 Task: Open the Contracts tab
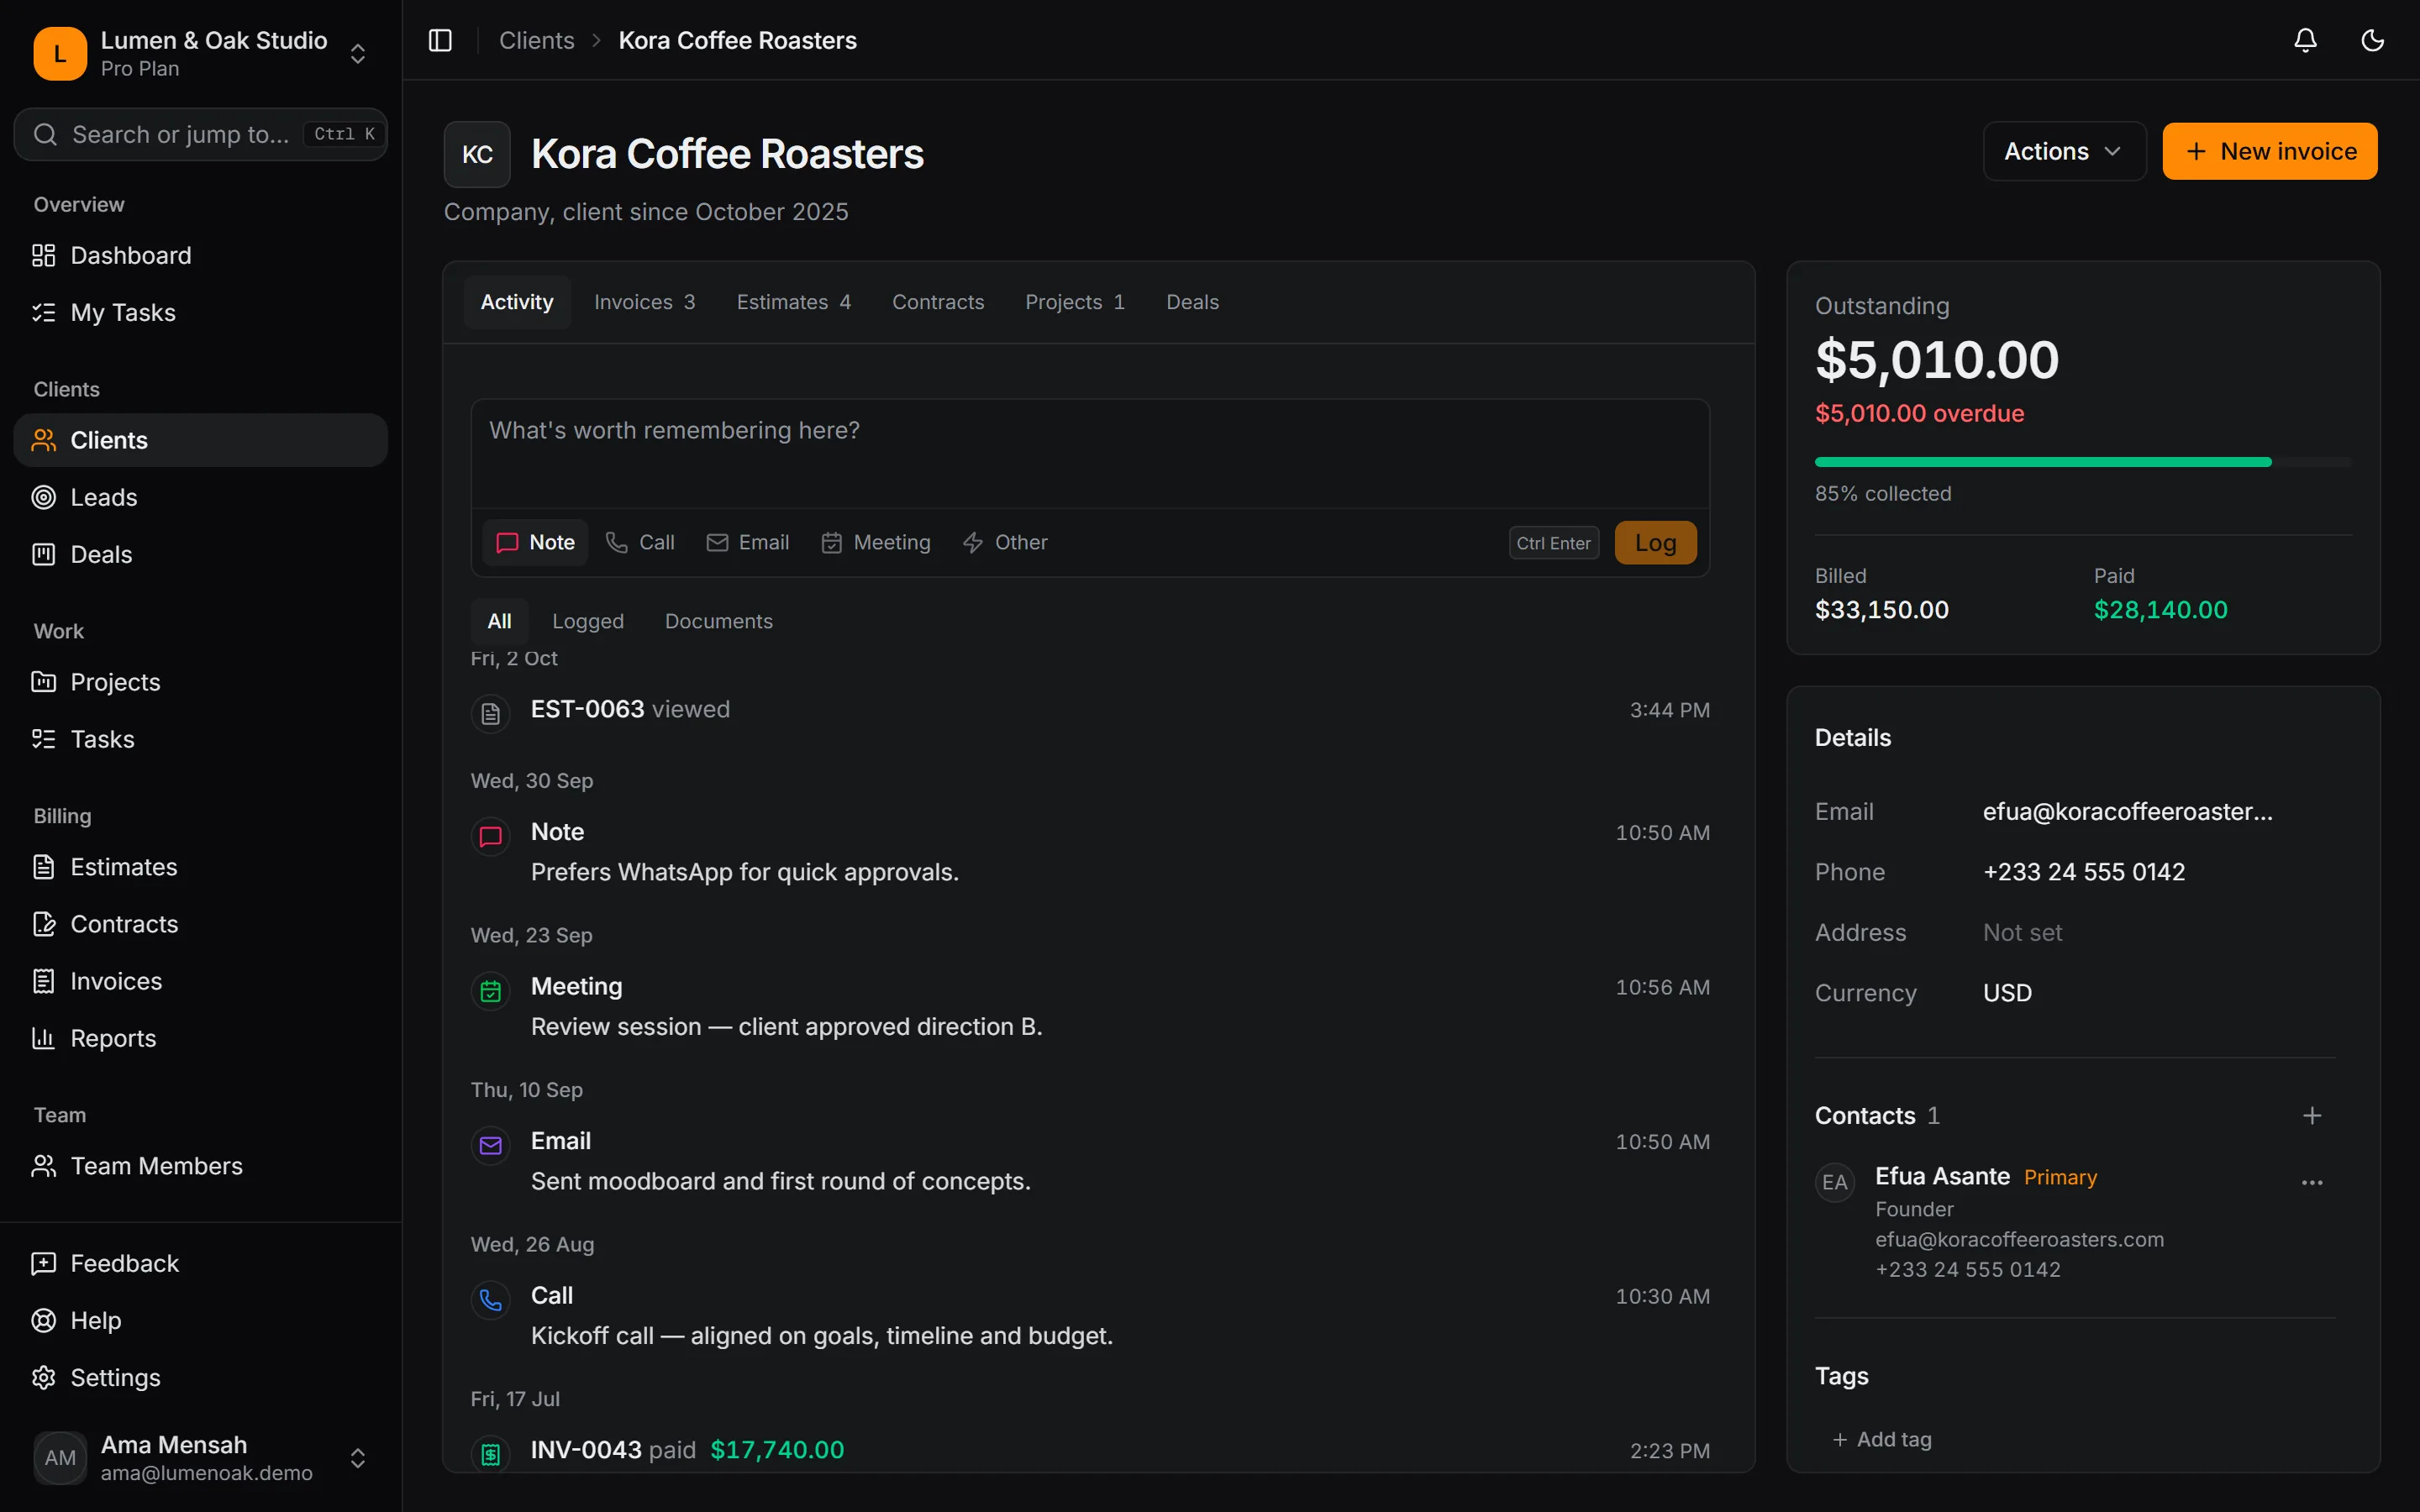pos(938,302)
